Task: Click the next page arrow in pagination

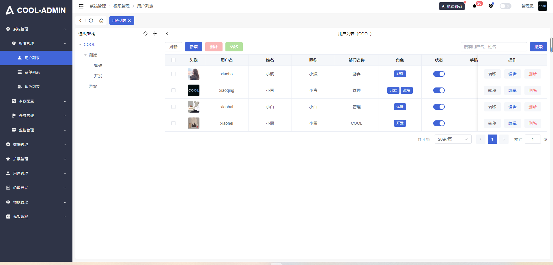Action: 504,139
